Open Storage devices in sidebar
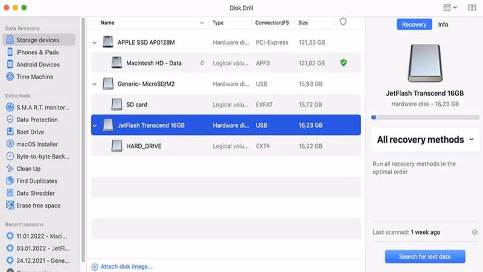 pos(39,40)
